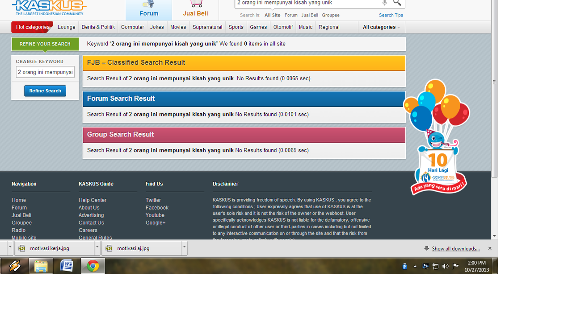The width and height of the screenshot is (572, 321).
Task: Show hidden system tray icons
Action: click(x=415, y=266)
